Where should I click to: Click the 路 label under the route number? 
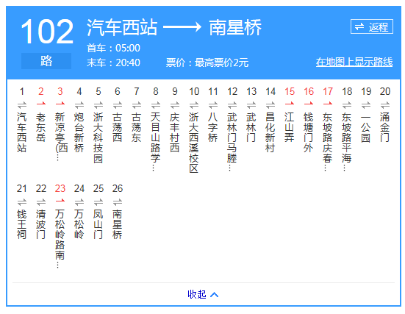click(x=46, y=61)
